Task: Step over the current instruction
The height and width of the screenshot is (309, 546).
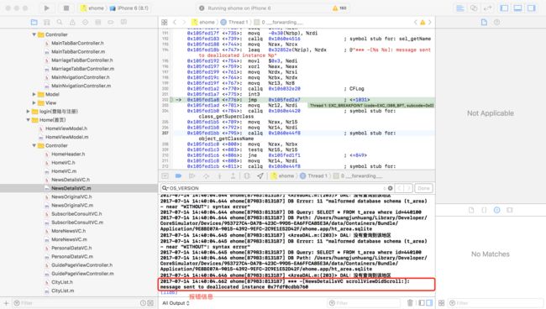Action: tap(206, 176)
